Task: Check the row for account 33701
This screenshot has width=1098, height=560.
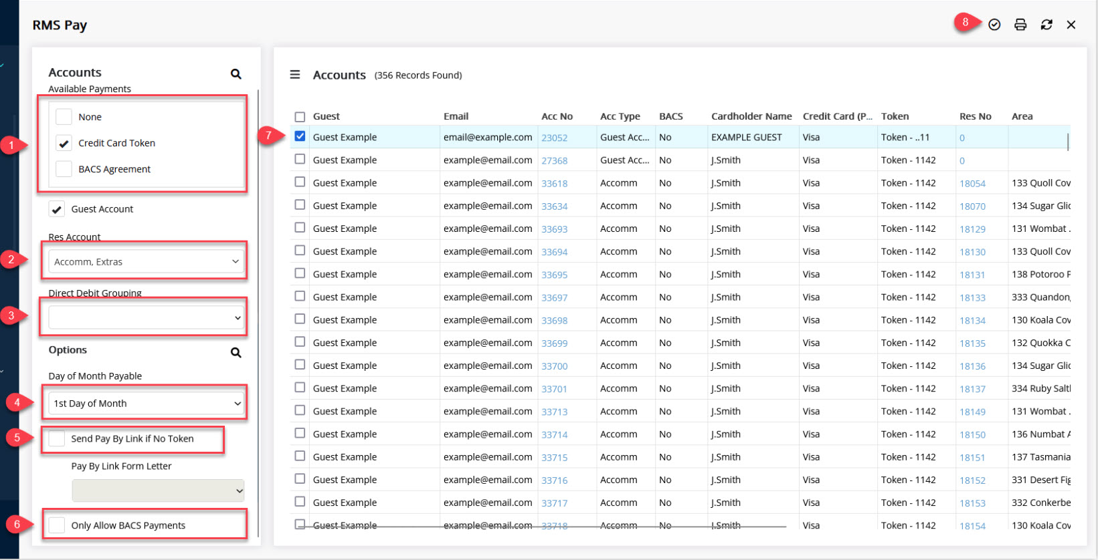Action: (300, 387)
